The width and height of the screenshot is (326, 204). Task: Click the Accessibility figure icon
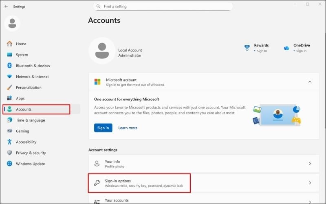coord(9,142)
